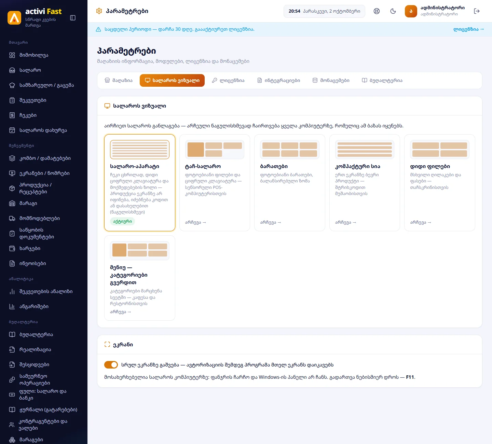Open სალაროს დახურვა in sidebar
The width and height of the screenshot is (492, 444).
click(x=44, y=130)
